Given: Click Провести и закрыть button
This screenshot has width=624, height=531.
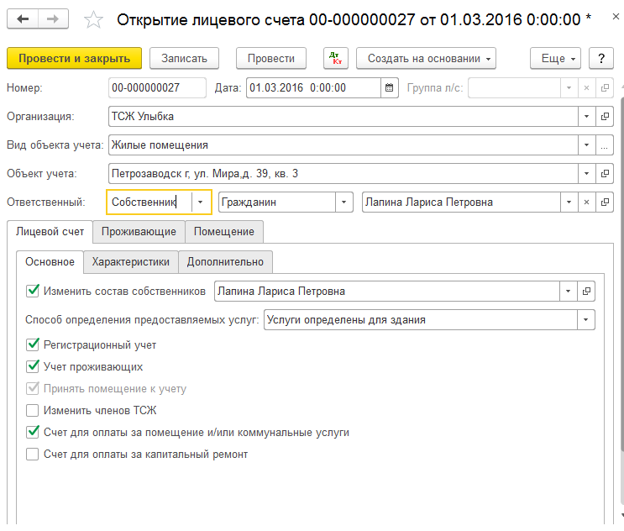Looking at the screenshot, I should 75,59.
